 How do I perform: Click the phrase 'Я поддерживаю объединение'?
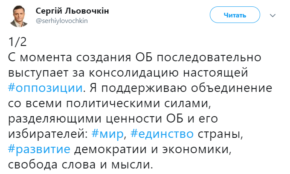pos(186,88)
